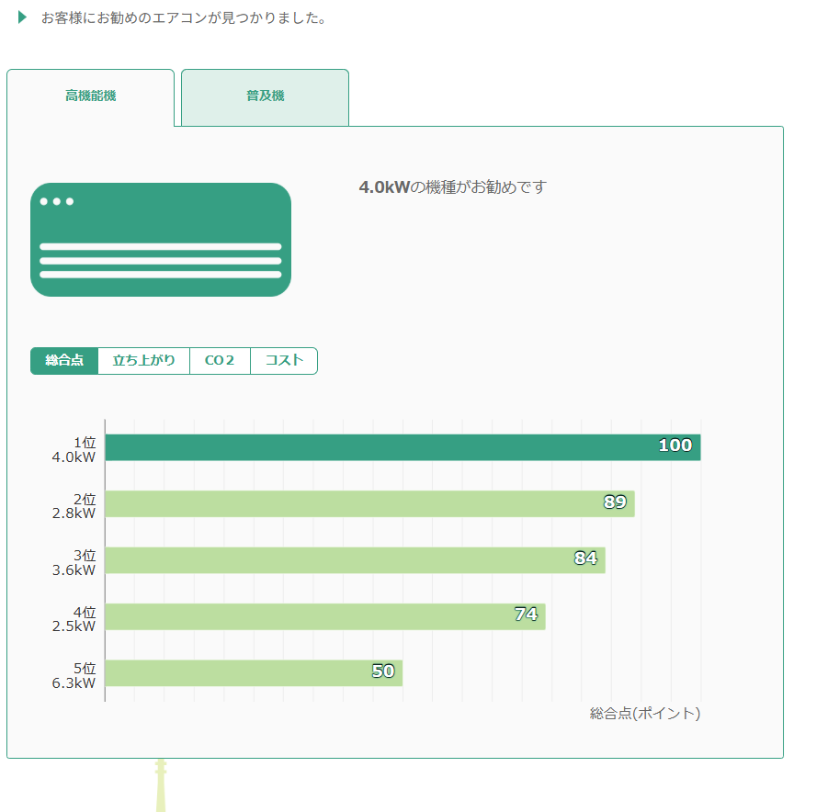Click the 1位 4.0kW bar showing 100
The height and width of the screenshot is (812, 839).
402,447
